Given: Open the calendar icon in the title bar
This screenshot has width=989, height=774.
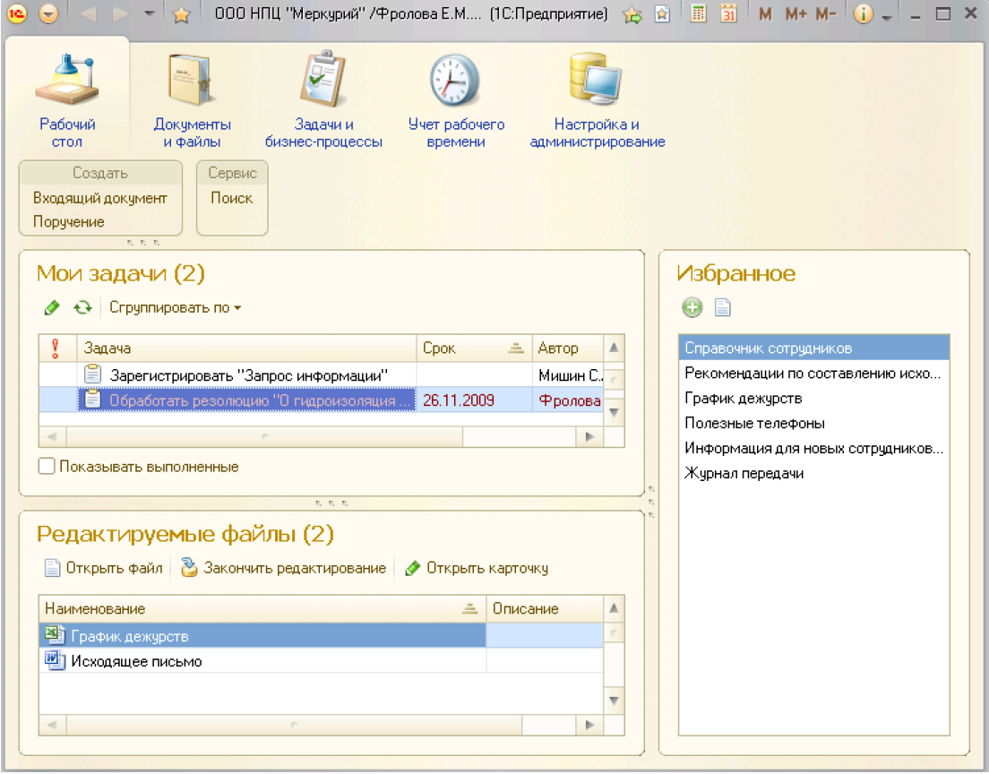Looking at the screenshot, I should point(728,13).
